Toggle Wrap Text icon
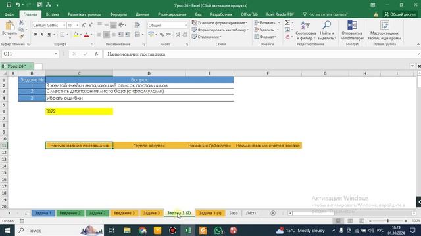The image size is (421, 236). (137, 25)
